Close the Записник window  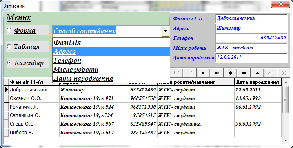[280, 4]
